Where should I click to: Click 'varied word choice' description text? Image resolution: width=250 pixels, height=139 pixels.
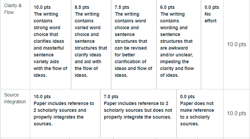(88, 31)
